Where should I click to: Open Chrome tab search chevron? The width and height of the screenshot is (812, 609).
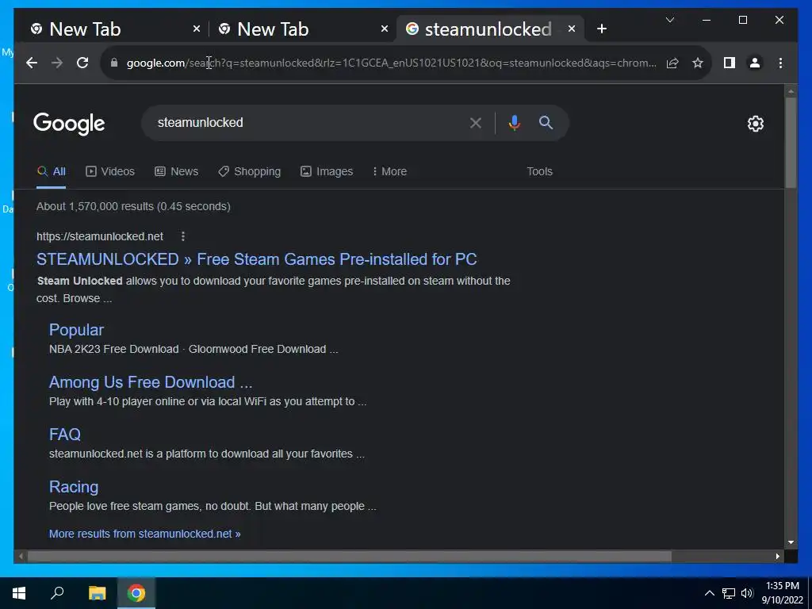click(x=669, y=20)
